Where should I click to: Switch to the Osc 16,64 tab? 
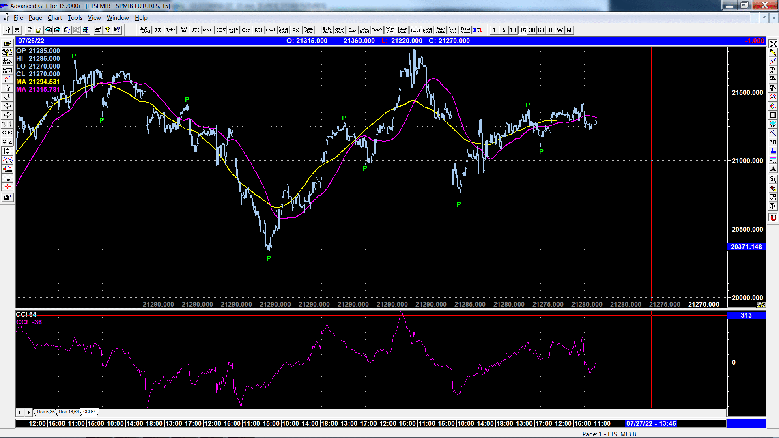tap(69, 412)
